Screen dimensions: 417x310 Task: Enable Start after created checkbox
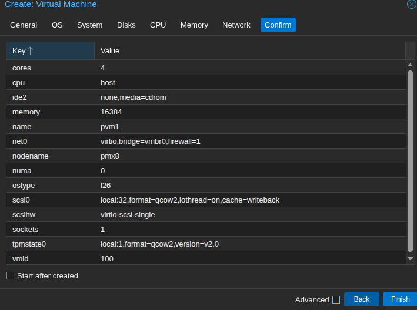[x=10, y=276]
